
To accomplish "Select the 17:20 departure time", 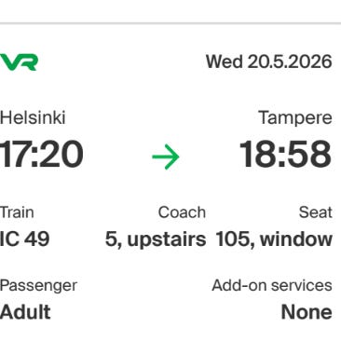I will click(42, 155).
